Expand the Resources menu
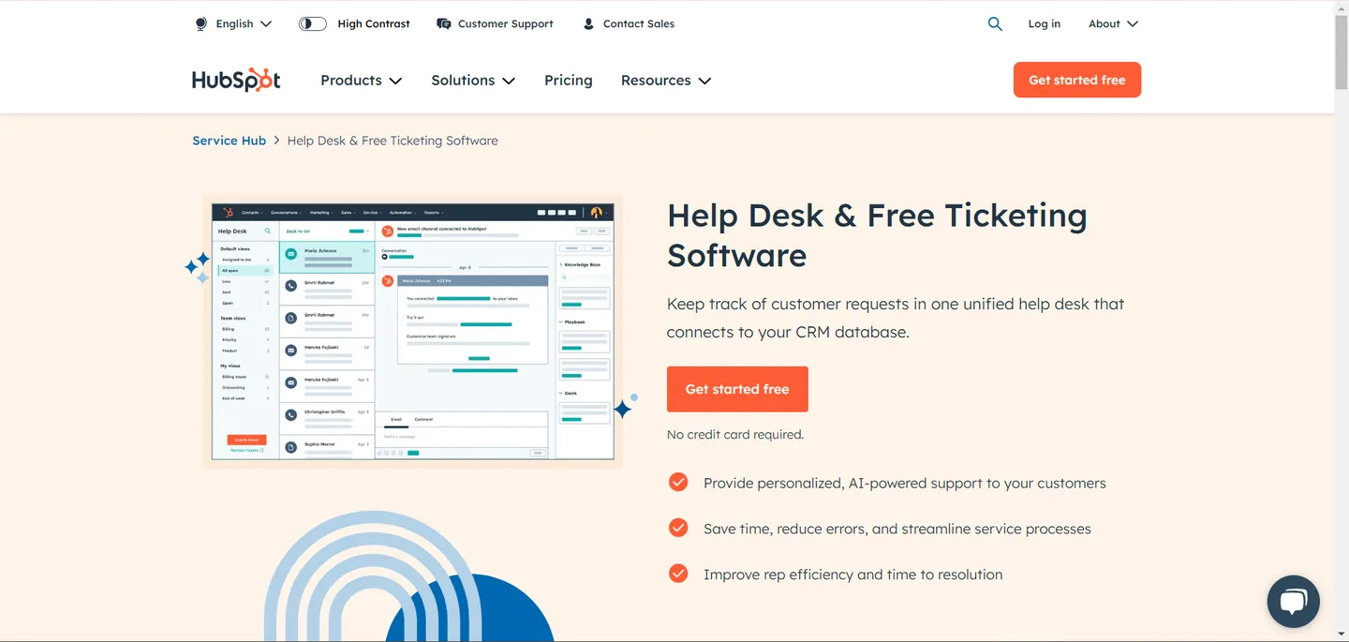This screenshot has height=642, width=1349. (666, 81)
